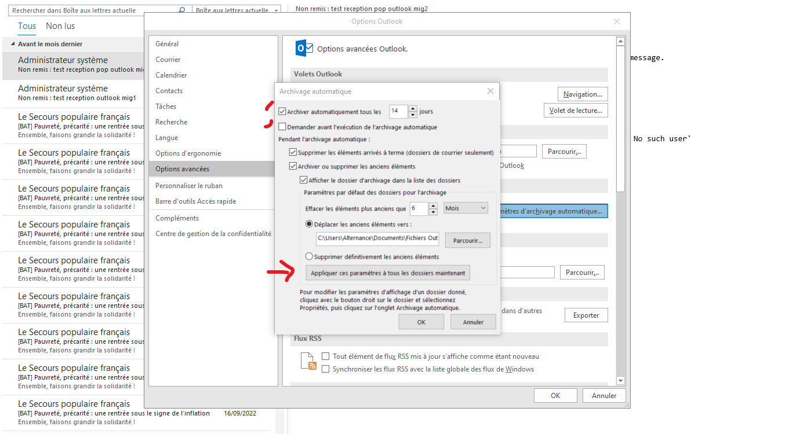
Task: Click the 'Volet de lecture...' button
Action: pos(576,111)
